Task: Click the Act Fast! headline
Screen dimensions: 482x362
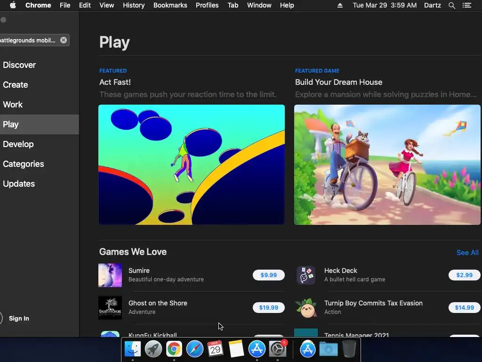Action: (x=115, y=82)
